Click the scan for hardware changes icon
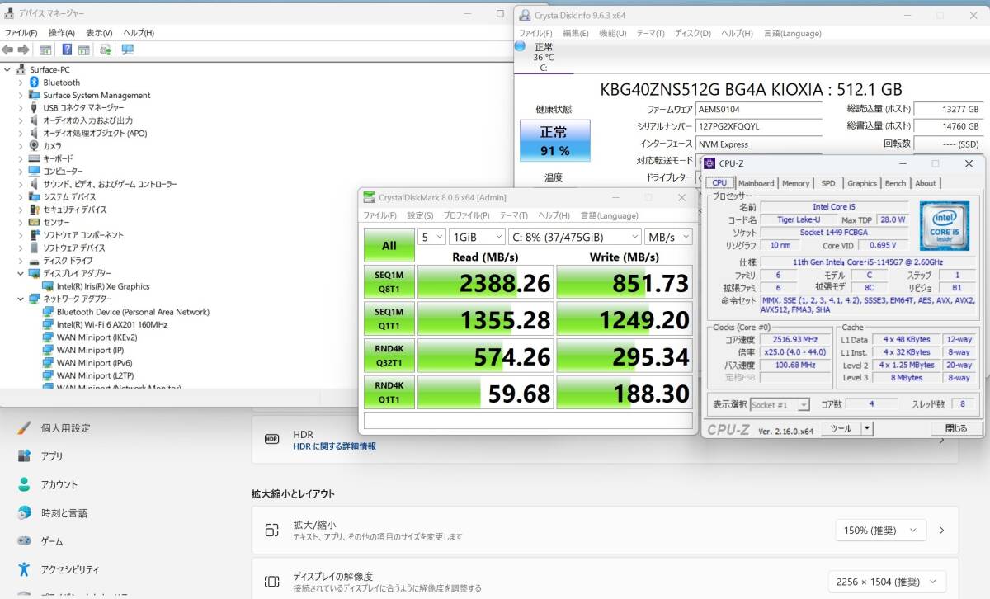Screen dimensions: 990x599 tap(106, 50)
